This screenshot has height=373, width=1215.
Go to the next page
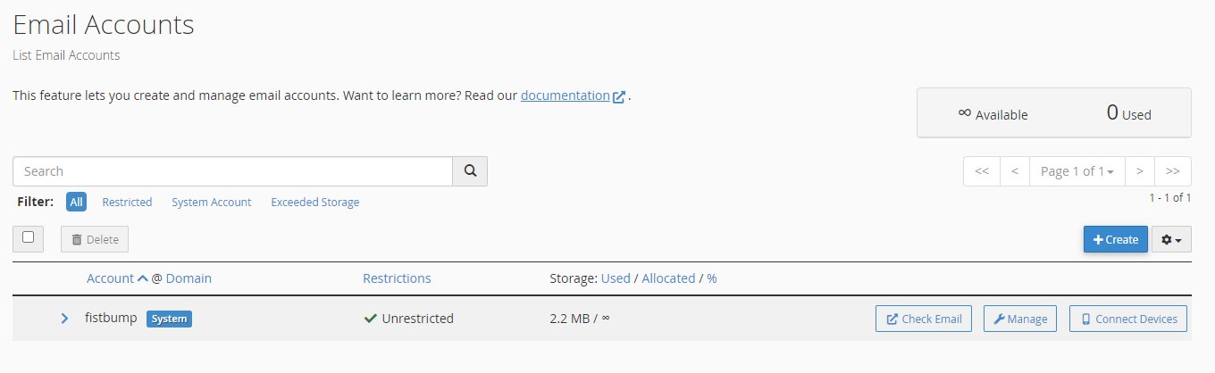[1139, 171]
